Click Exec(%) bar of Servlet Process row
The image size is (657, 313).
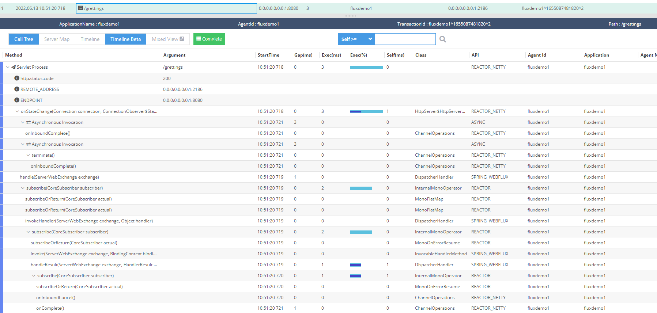click(x=366, y=67)
